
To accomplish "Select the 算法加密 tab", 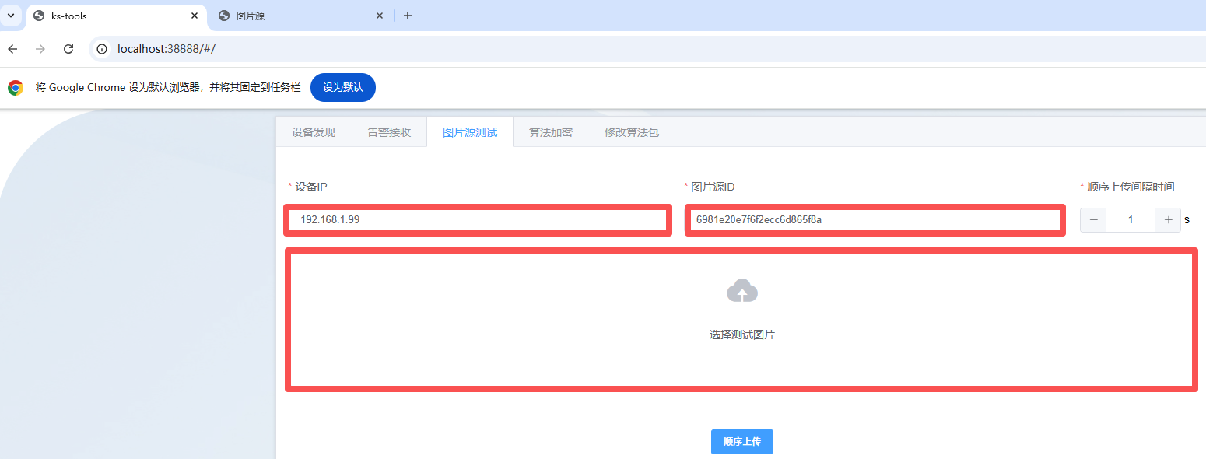I will click(551, 132).
